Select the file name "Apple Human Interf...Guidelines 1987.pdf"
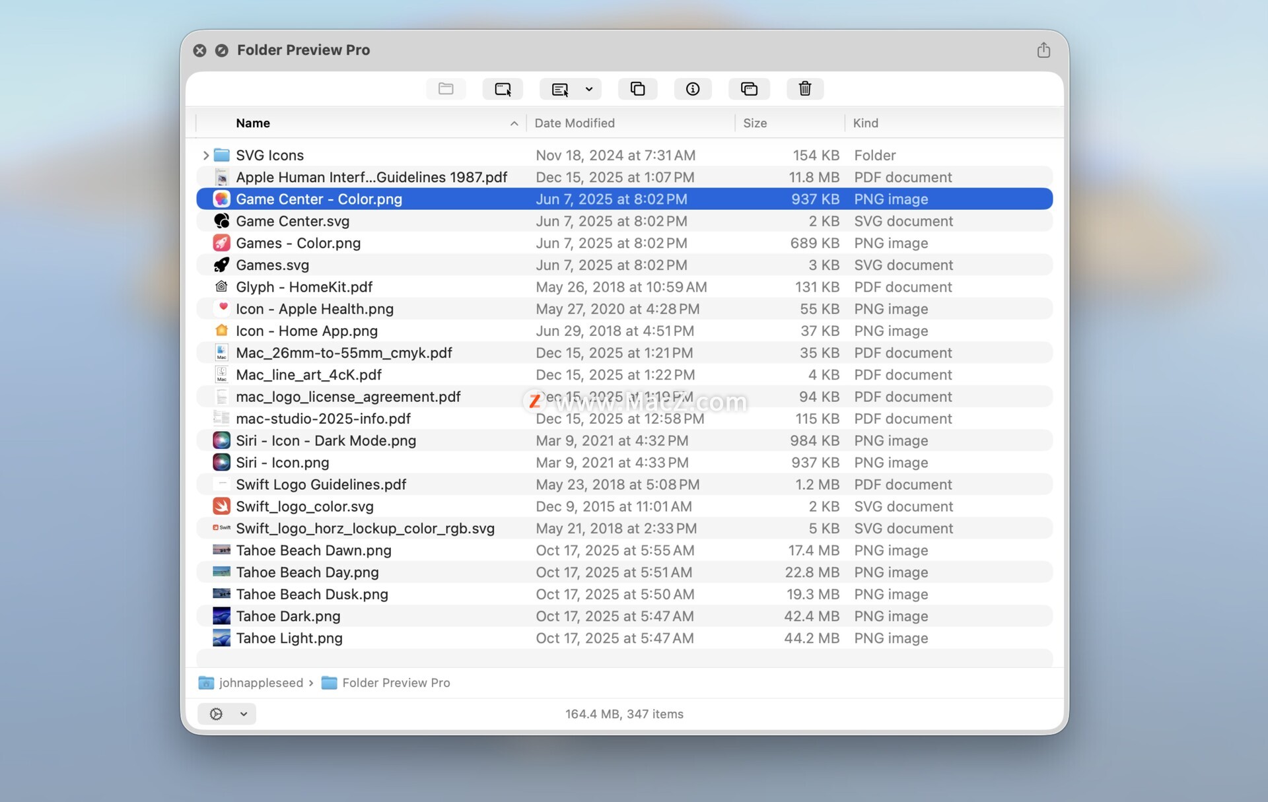This screenshot has height=802, width=1268. click(372, 177)
